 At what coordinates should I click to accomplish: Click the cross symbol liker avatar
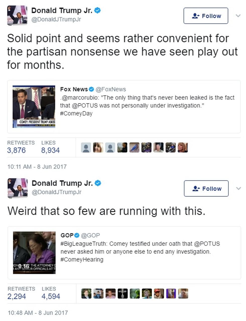tap(123, 294)
